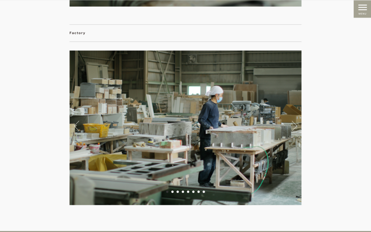Show previous factory slide with left arrow
371x232 pixels.
(76, 126)
